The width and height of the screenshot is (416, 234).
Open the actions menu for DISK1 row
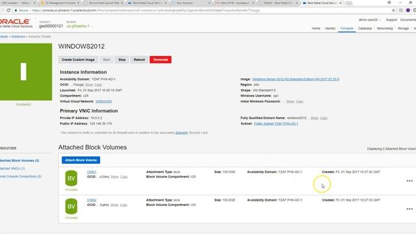(x=409, y=181)
